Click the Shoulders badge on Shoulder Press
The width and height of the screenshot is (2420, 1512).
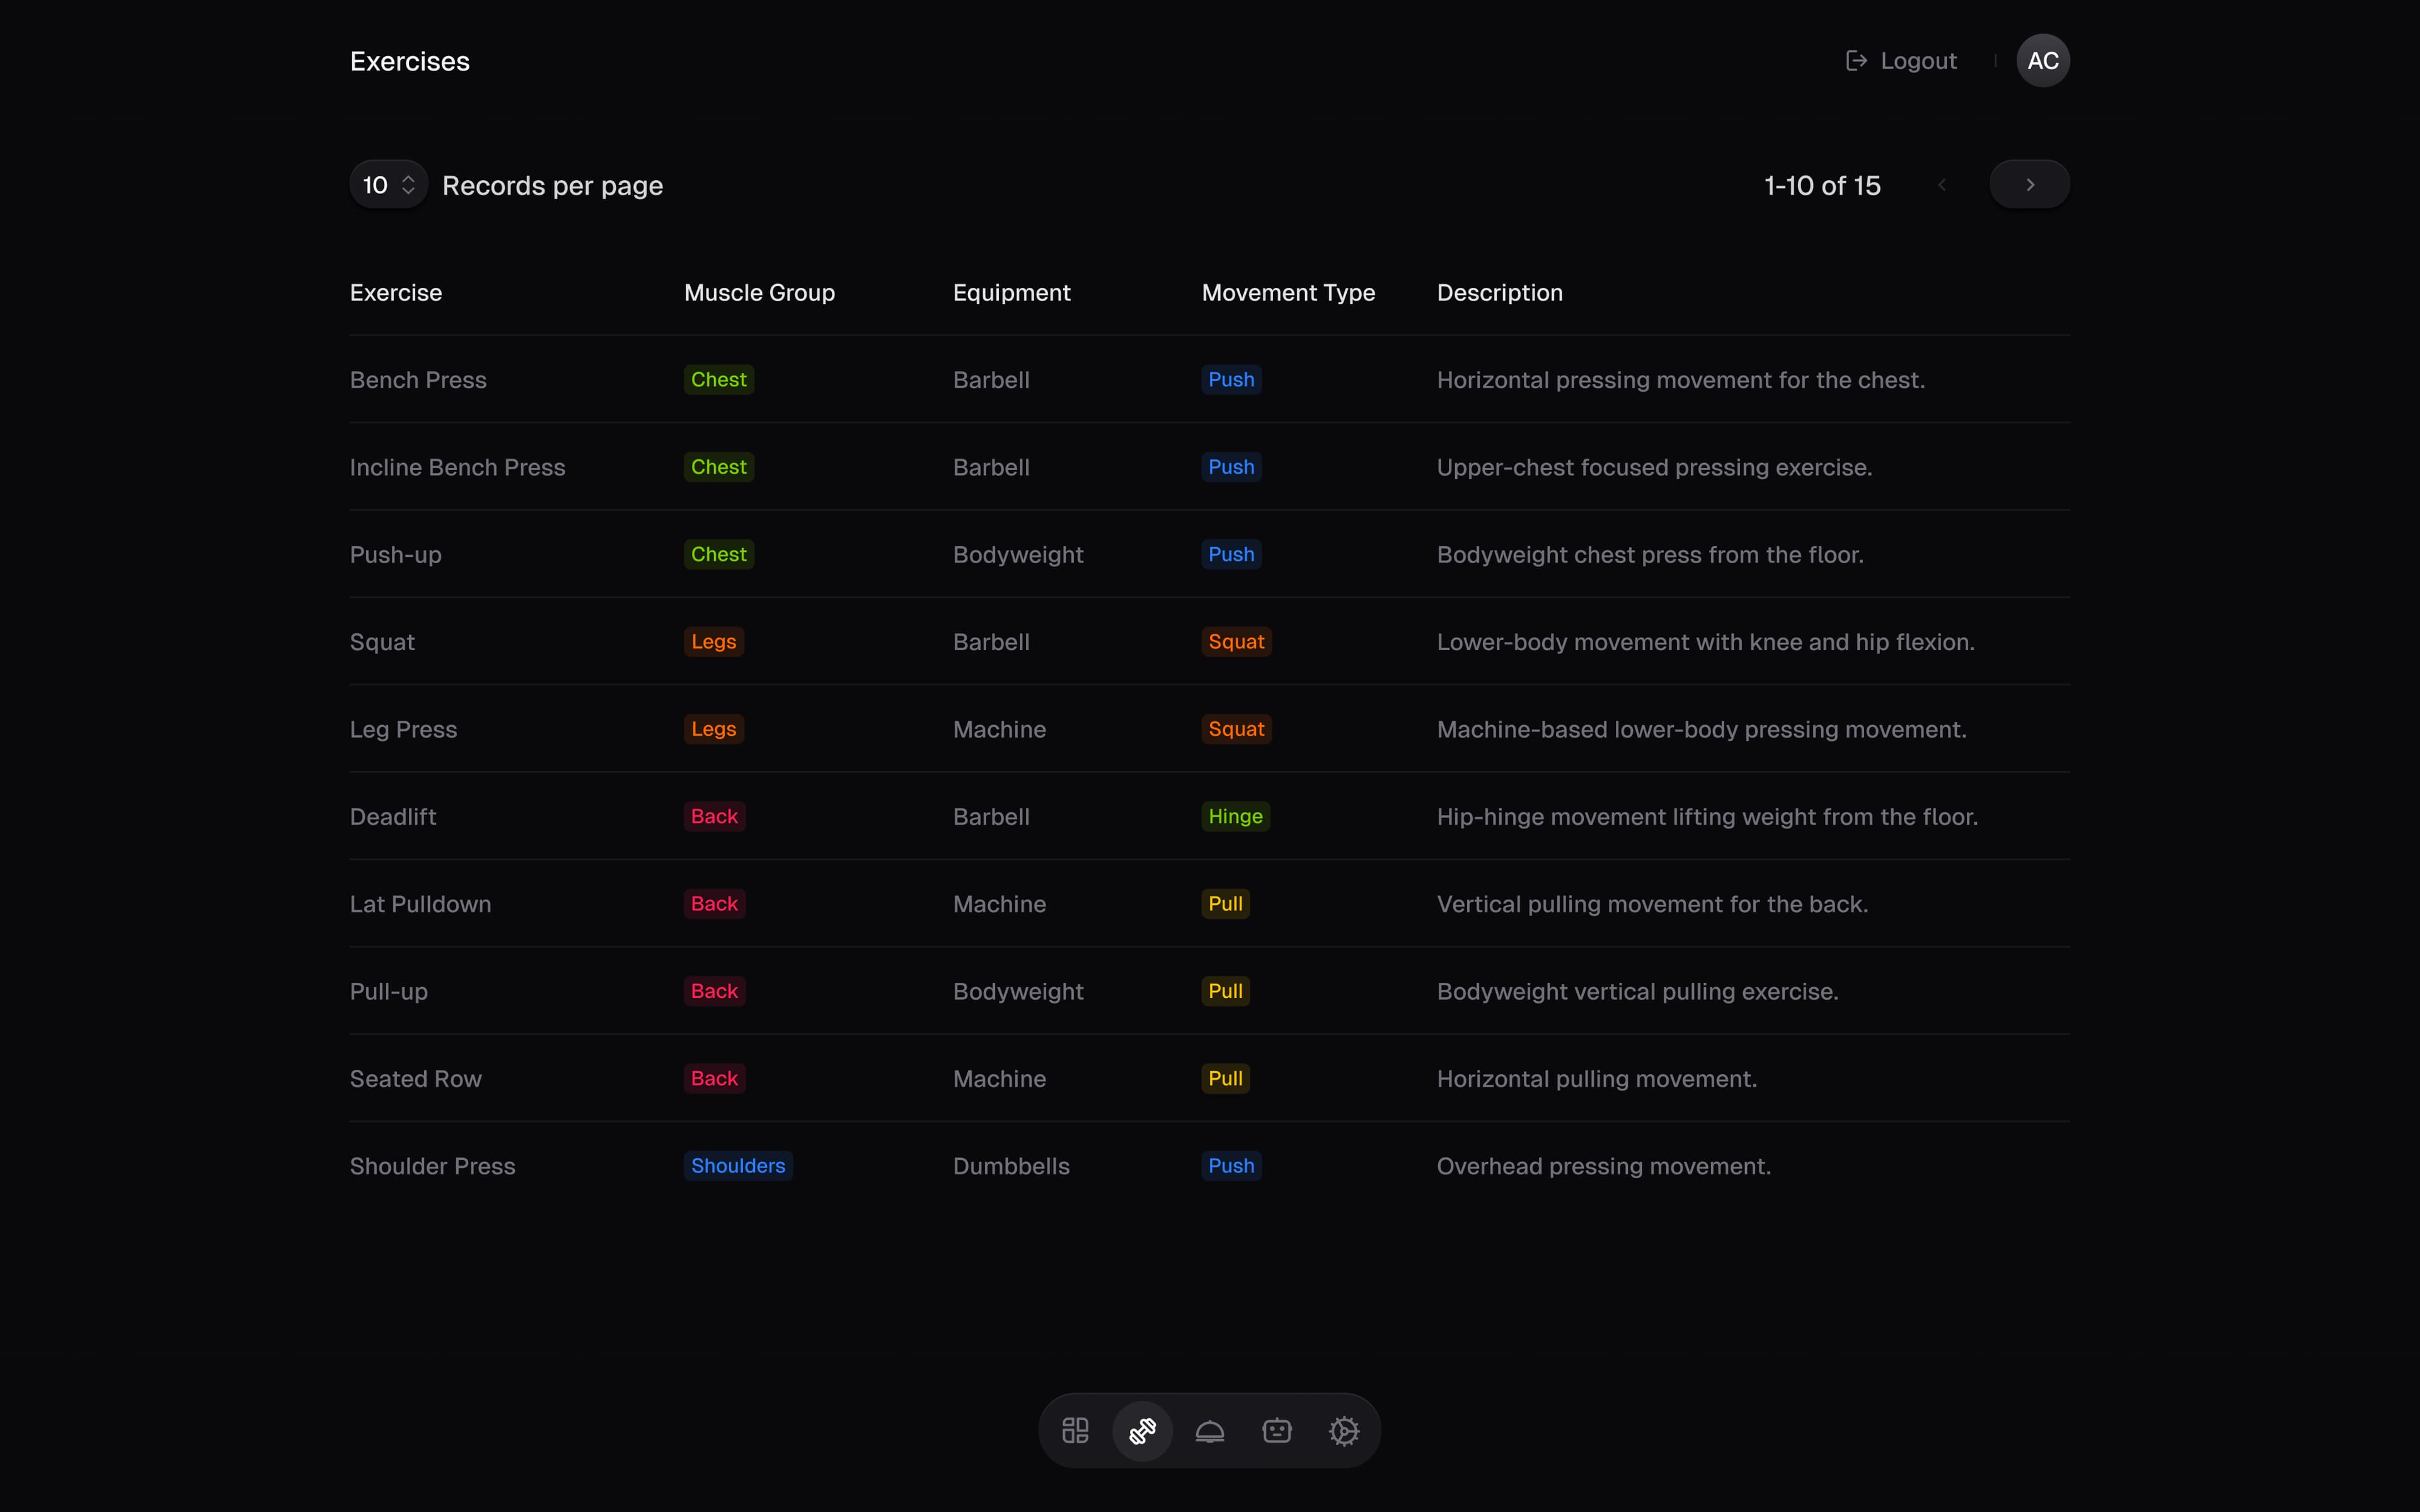737,1165
